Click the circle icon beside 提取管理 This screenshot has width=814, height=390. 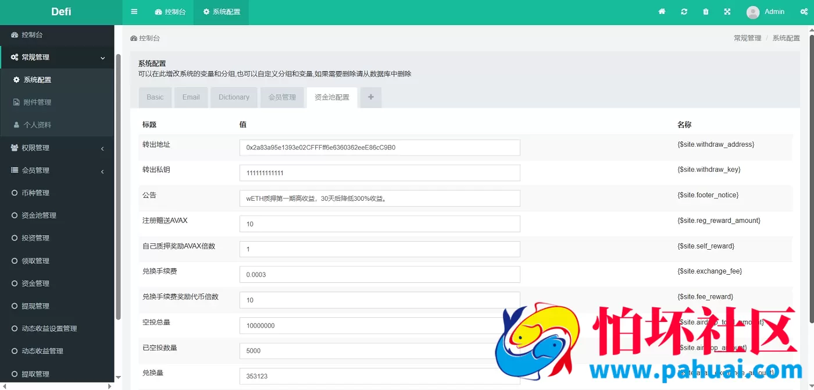[x=15, y=374]
